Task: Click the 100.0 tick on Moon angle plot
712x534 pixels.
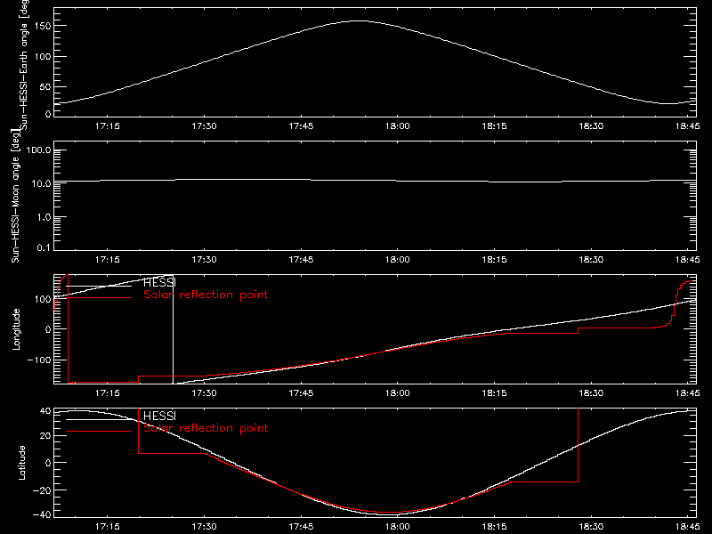Action: pyautogui.click(x=38, y=150)
